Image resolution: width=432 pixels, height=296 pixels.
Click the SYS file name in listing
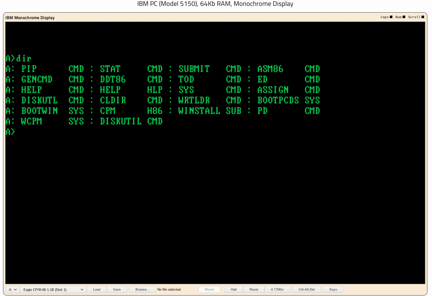[186, 90]
